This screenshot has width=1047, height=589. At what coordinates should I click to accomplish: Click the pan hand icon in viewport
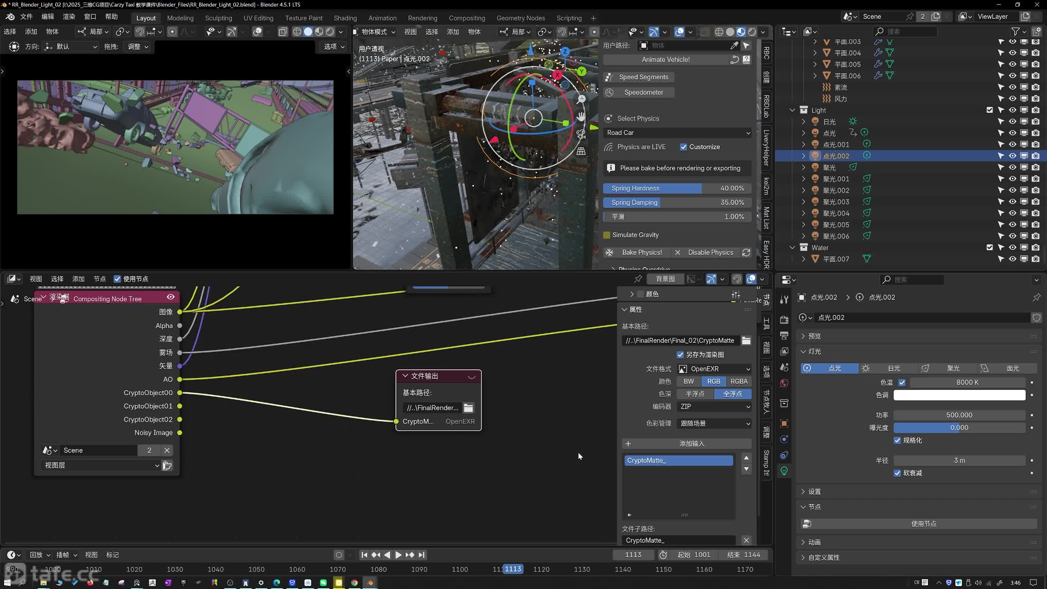click(x=581, y=117)
